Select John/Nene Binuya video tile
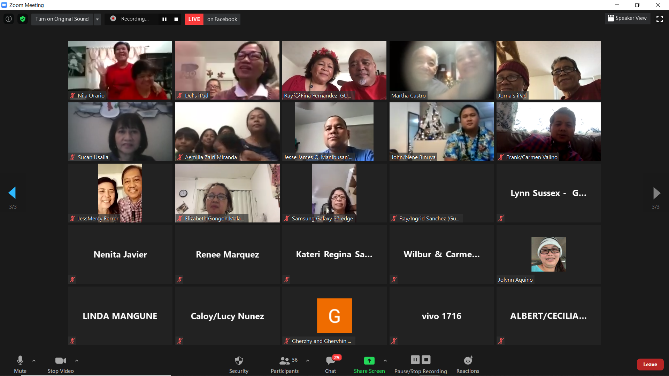 [x=441, y=132]
